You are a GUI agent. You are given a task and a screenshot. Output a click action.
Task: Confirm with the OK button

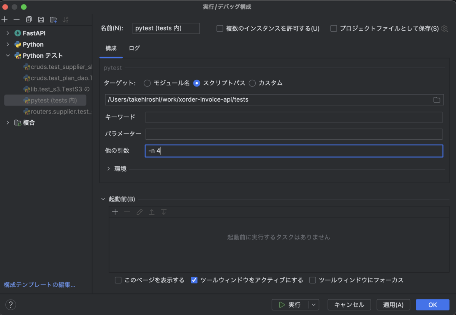[x=433, y=305]
